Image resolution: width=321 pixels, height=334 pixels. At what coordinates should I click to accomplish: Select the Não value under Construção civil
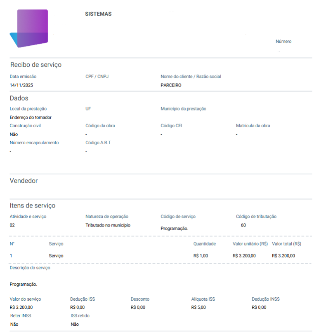pos(14,134)
